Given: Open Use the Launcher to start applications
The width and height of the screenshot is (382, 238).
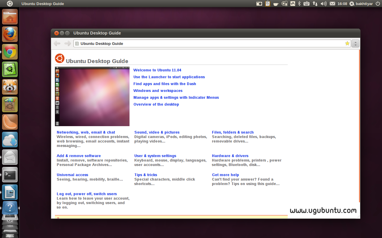Looking at the screenshot, I should (x=169, y=77).
